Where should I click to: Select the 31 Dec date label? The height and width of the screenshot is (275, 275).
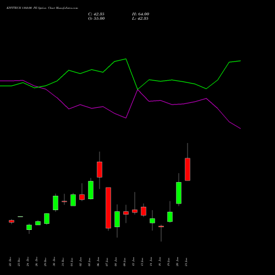tap(63, 262)
